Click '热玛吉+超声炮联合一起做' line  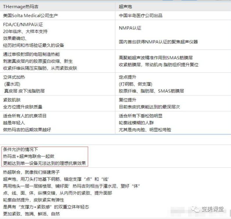coord(28,157)
